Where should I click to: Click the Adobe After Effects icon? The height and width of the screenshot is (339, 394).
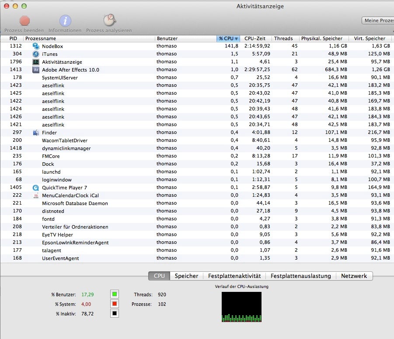[36, 70]
